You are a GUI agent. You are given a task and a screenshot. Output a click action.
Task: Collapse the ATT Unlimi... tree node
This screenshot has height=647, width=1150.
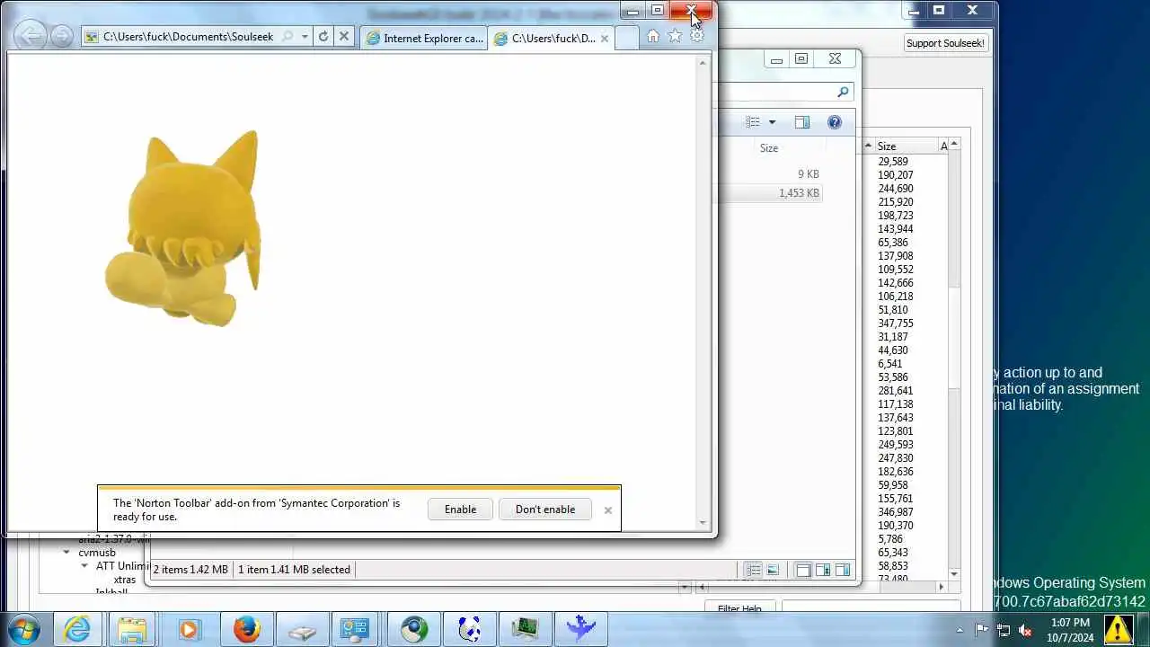(85, 566)
